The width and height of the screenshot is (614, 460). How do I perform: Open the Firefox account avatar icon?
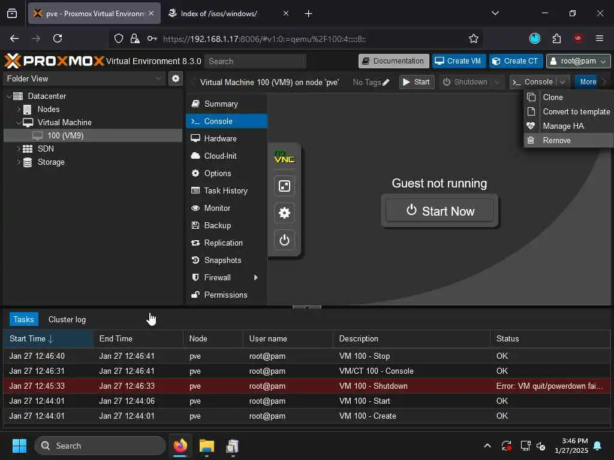point(534,38)
